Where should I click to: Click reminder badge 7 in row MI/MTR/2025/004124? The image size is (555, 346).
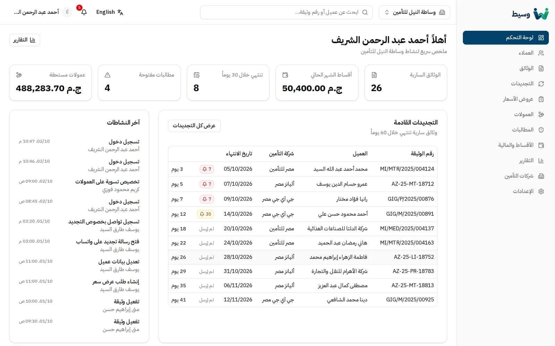207,169
